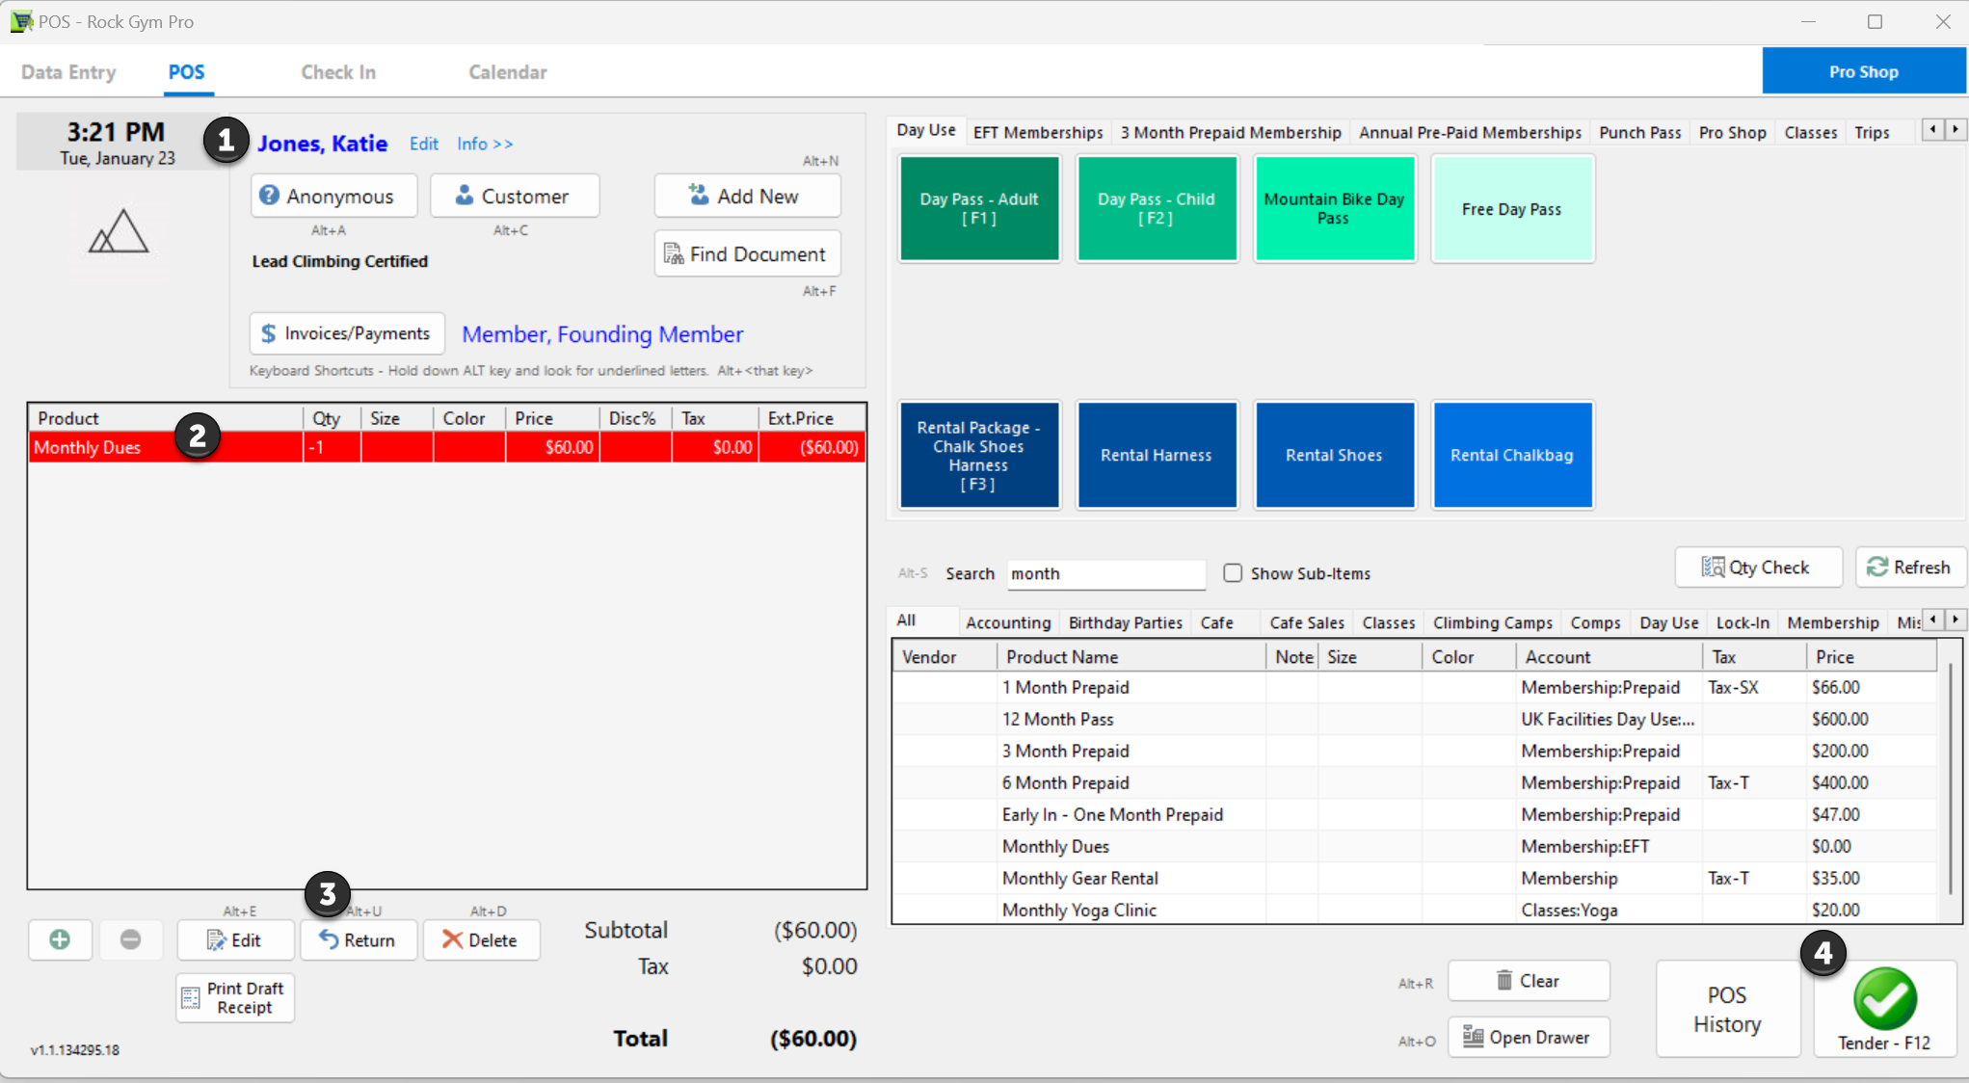Select the Monthly Dues invoice line
Screen dimensions: 1969x1083
coord(446,447)
